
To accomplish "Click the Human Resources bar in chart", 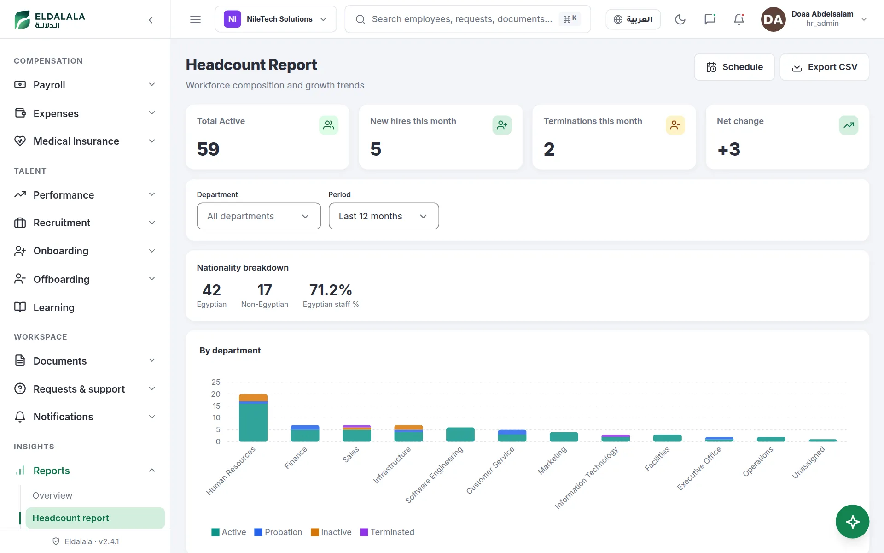I will pyautogui.click(x=253, y=418).
